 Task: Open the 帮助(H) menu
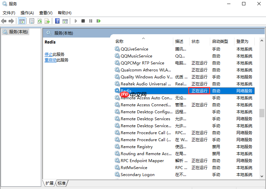pos(65,13)
